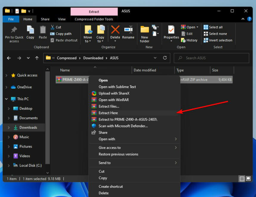Image resolution: width=256 pixels, height=197 pixels.
Task: Open Documents in the navigation pane
Action: 28,118
